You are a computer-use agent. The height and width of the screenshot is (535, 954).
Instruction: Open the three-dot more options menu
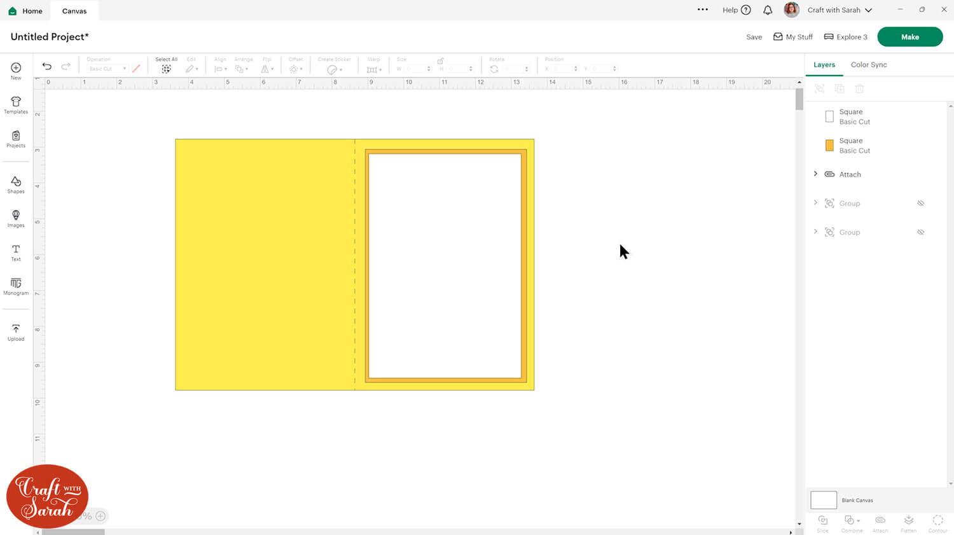click(703, 10)
